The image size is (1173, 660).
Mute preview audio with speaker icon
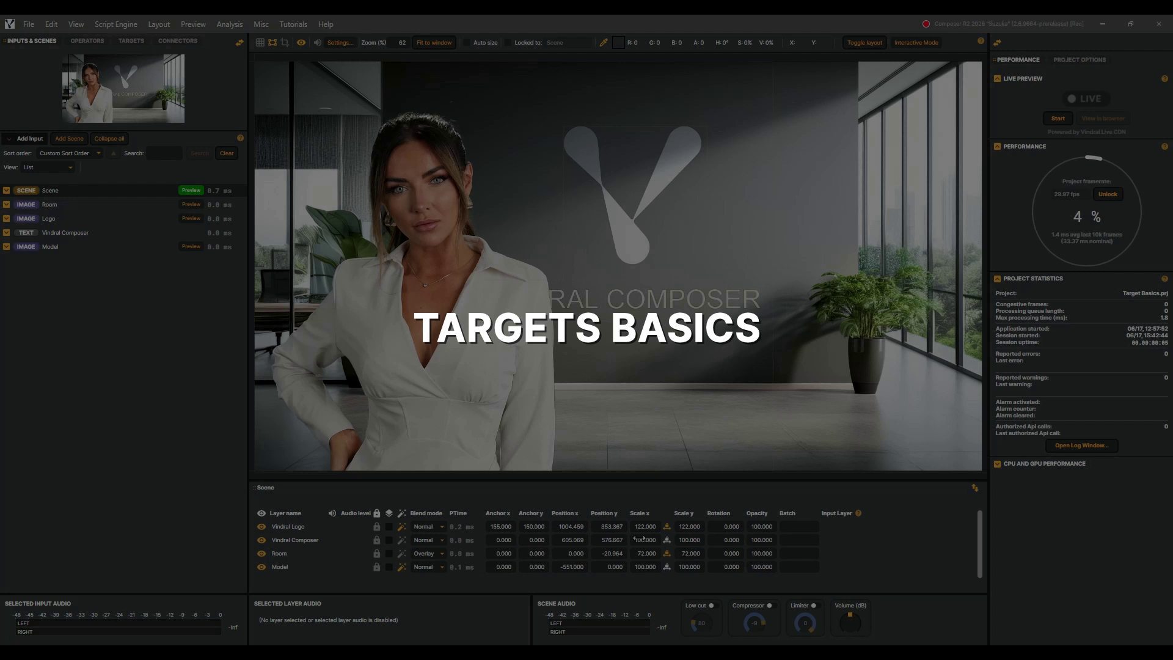coord(317,43)
